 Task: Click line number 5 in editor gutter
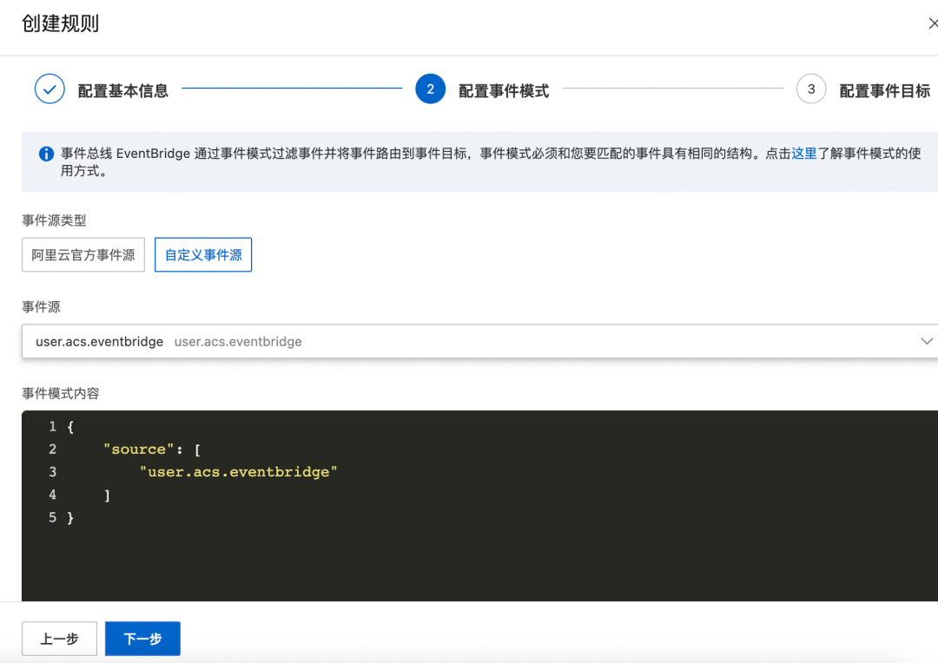click(53, 517)
